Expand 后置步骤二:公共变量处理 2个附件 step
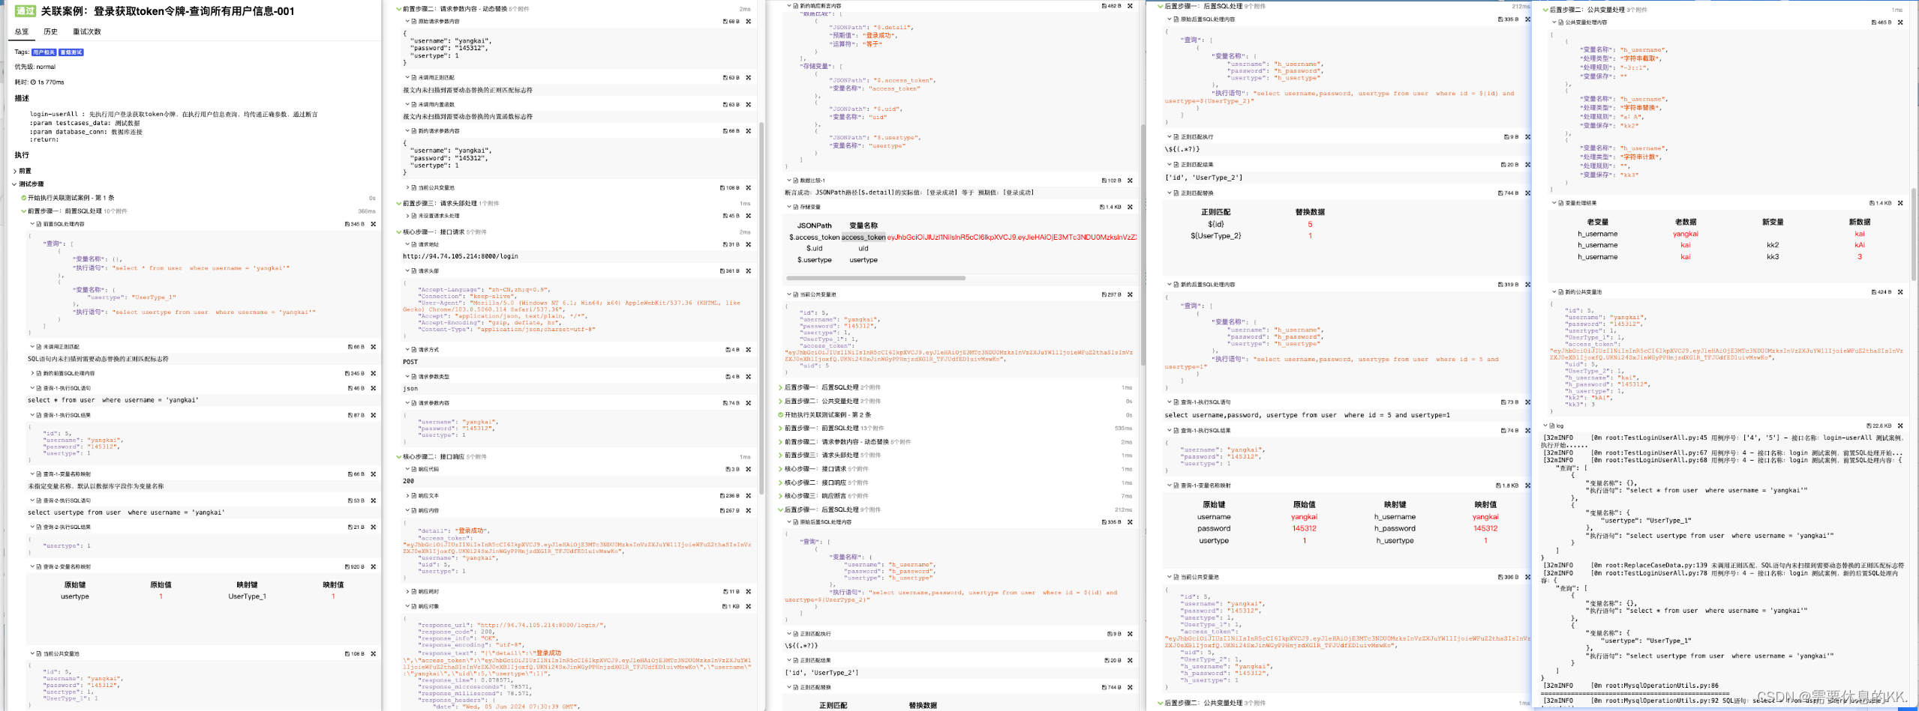This screenshot has height=711, width=1919. [x=780, y=401]
